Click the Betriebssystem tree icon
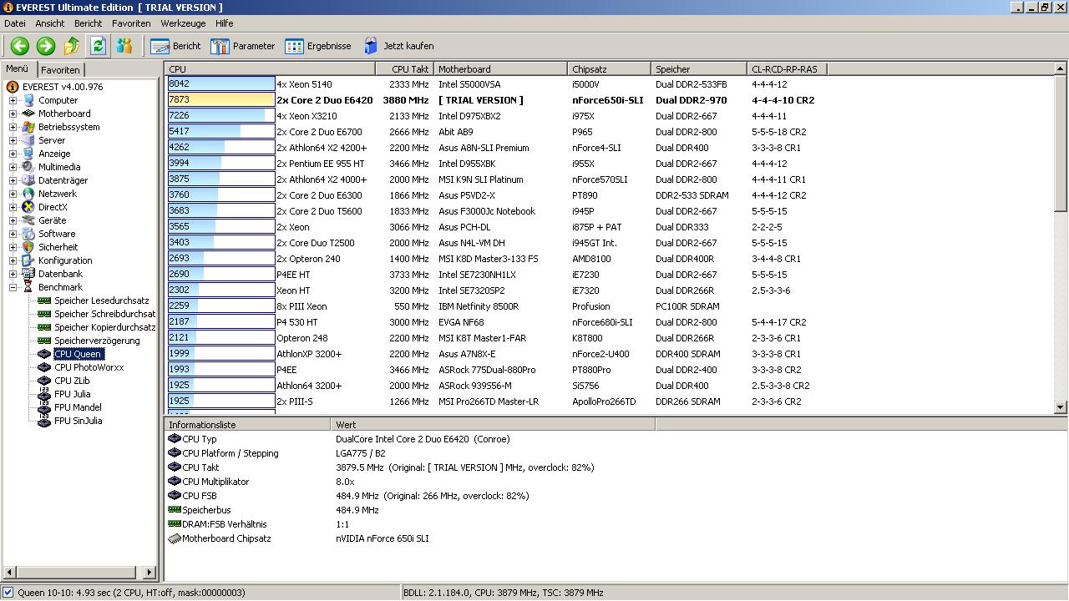This screenshot has width=1069, height=601. (29, 127)
